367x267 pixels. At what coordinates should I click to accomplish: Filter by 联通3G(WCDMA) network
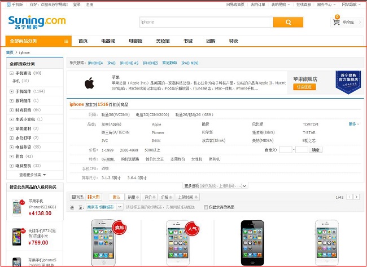[x=116, y=115]
